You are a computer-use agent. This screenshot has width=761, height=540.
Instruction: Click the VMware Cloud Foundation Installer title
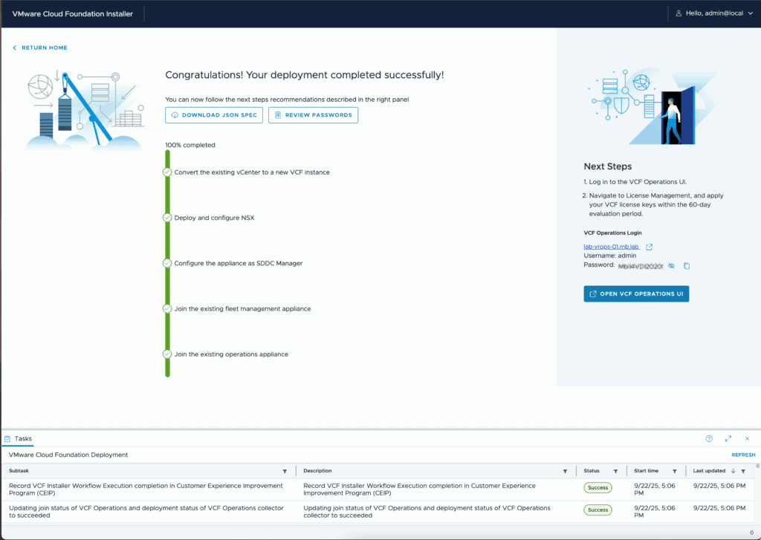coord(72,13)
